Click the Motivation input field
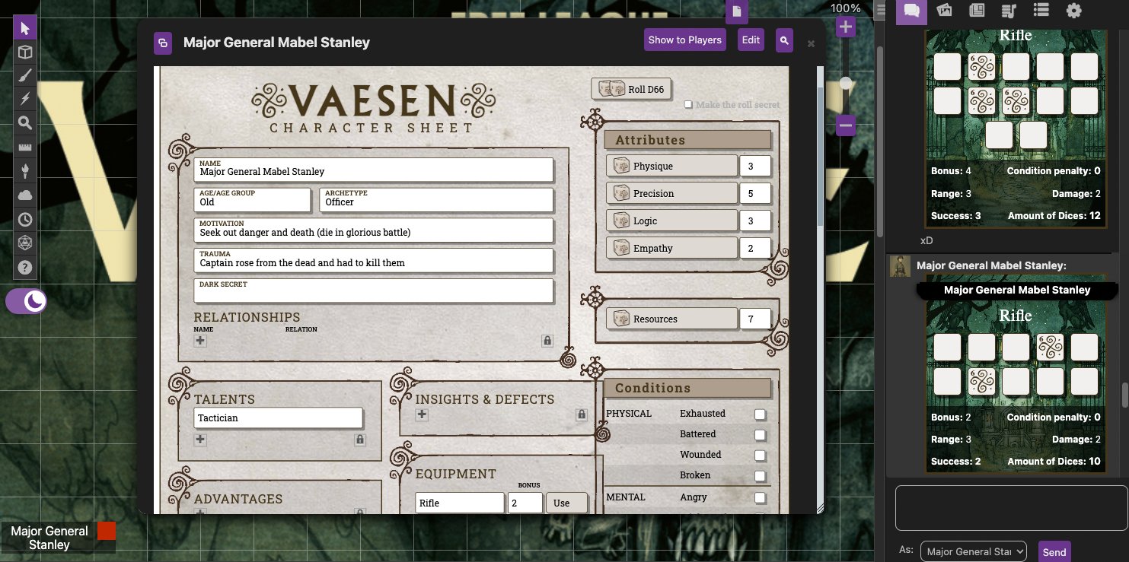This screenshot has width=1129, height=562. pyautogui.click(x=374, y=230)
